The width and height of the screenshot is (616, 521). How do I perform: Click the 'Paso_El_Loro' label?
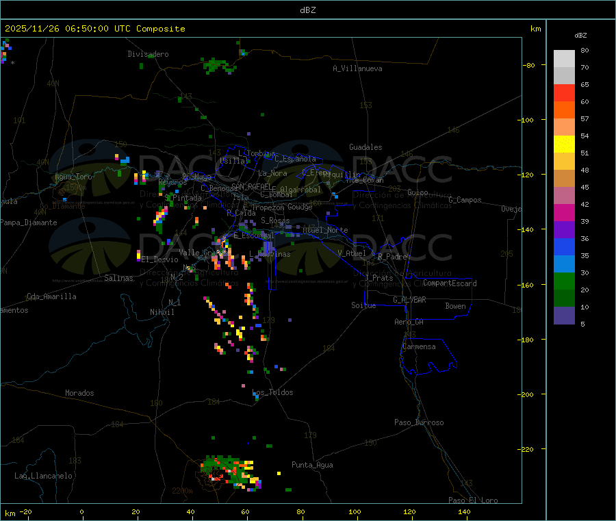(473, 500)
